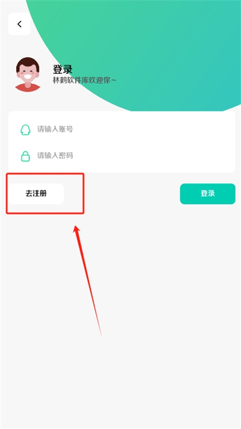Click the 登录 heading text

point(63,70)
